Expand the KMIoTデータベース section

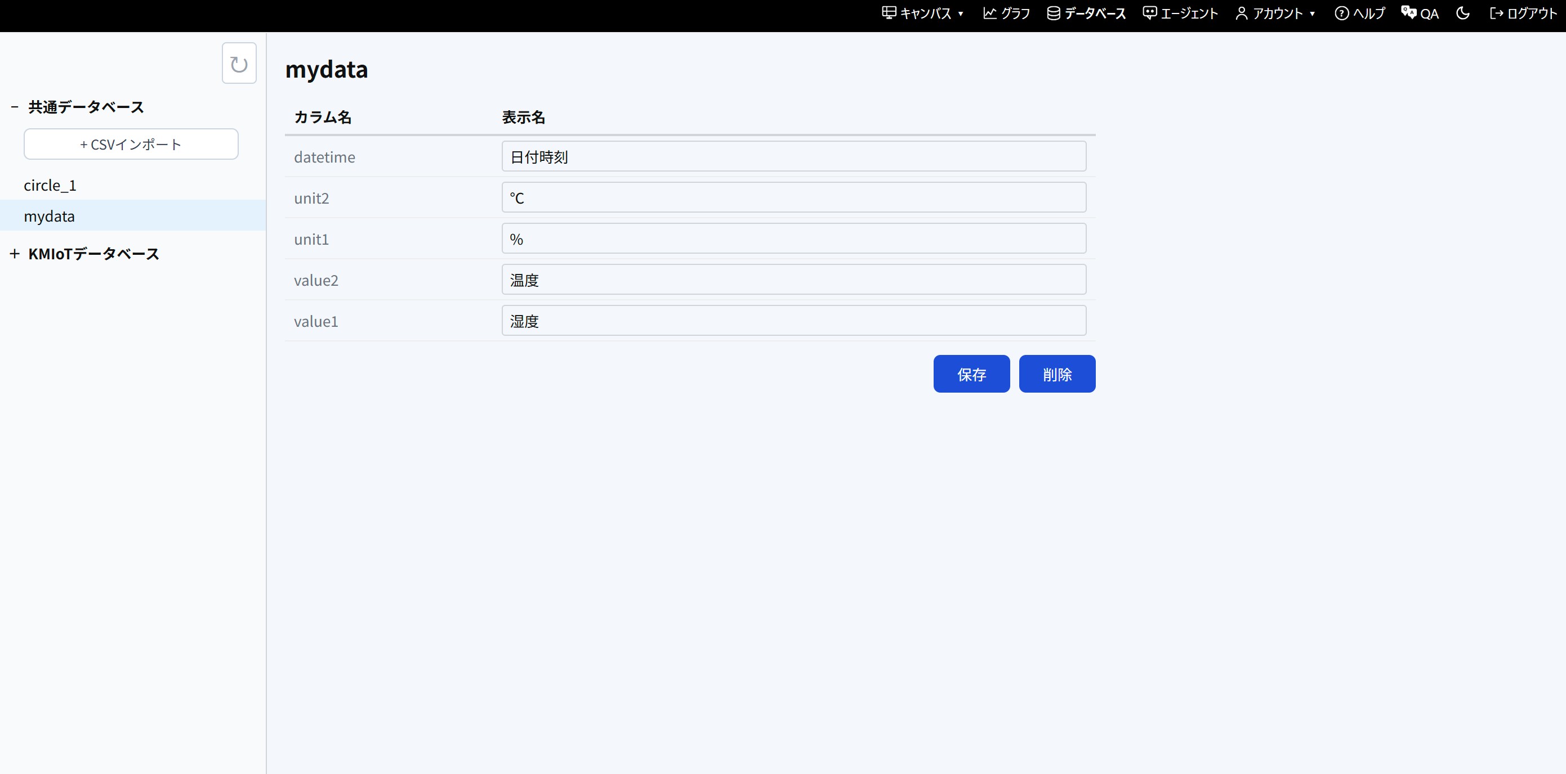tap(15, 253)
